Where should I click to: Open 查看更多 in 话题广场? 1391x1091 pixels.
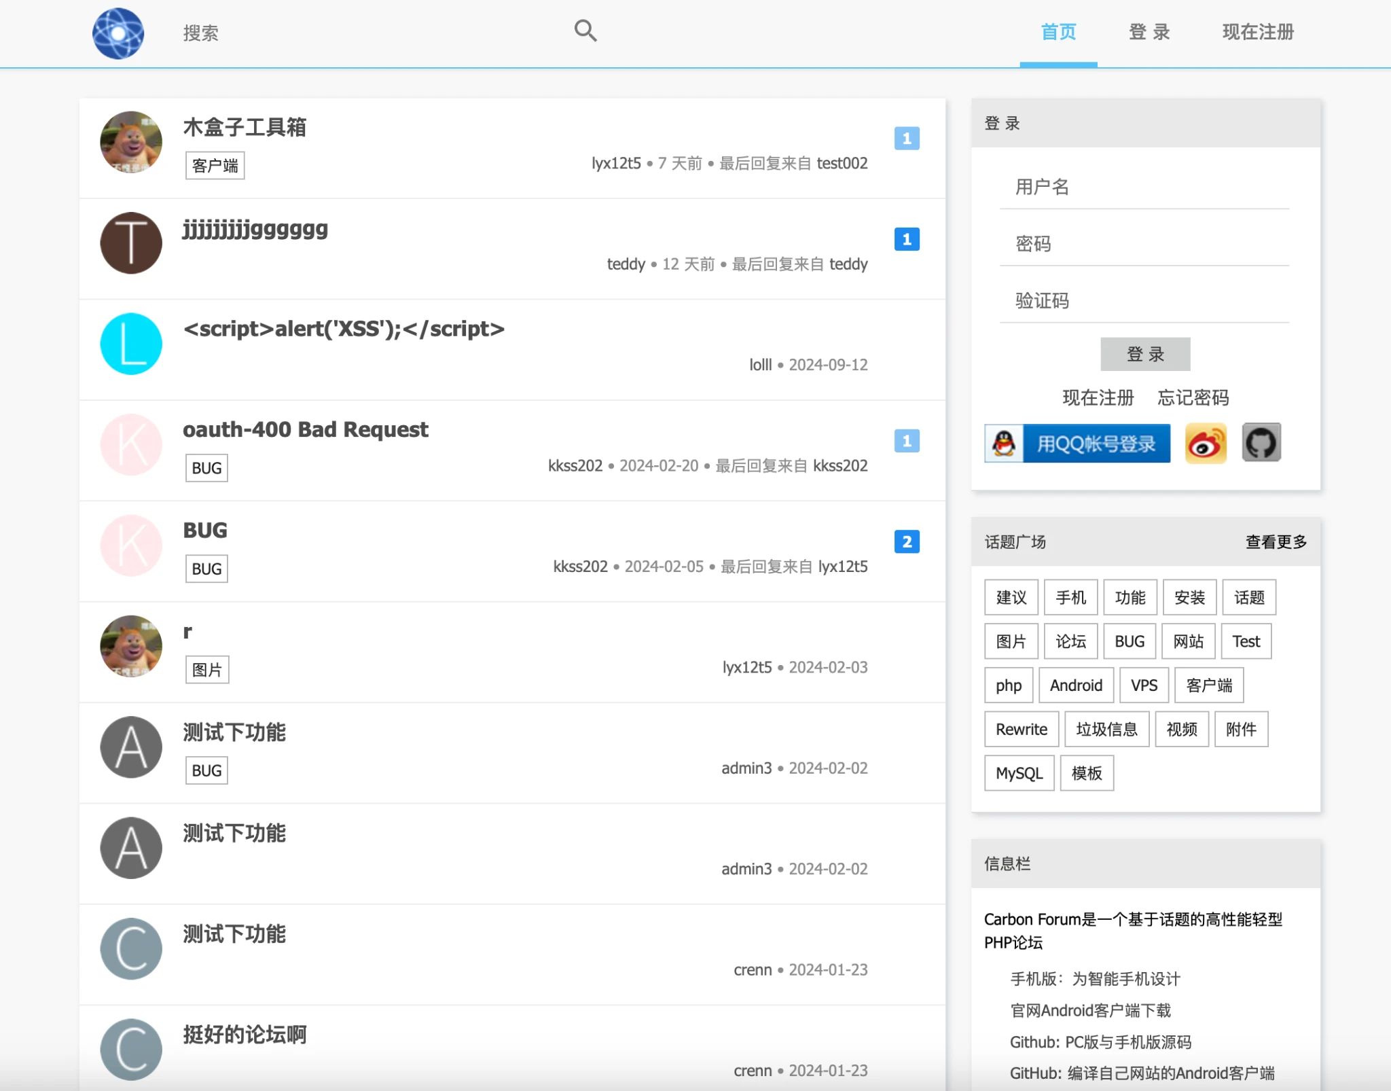point(1276,542)
